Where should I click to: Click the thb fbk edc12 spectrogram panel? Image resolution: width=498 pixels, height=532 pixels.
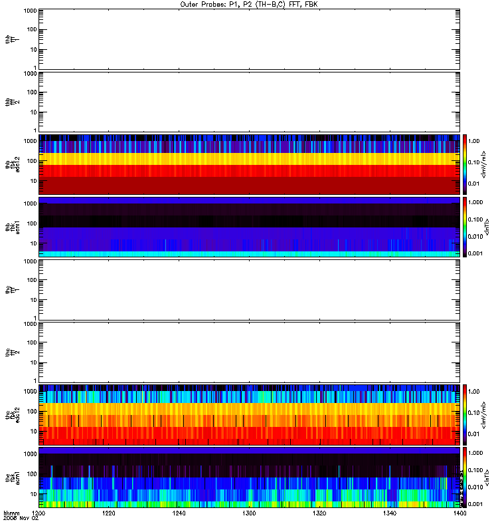pyautogui.click(x=249, y=164)
